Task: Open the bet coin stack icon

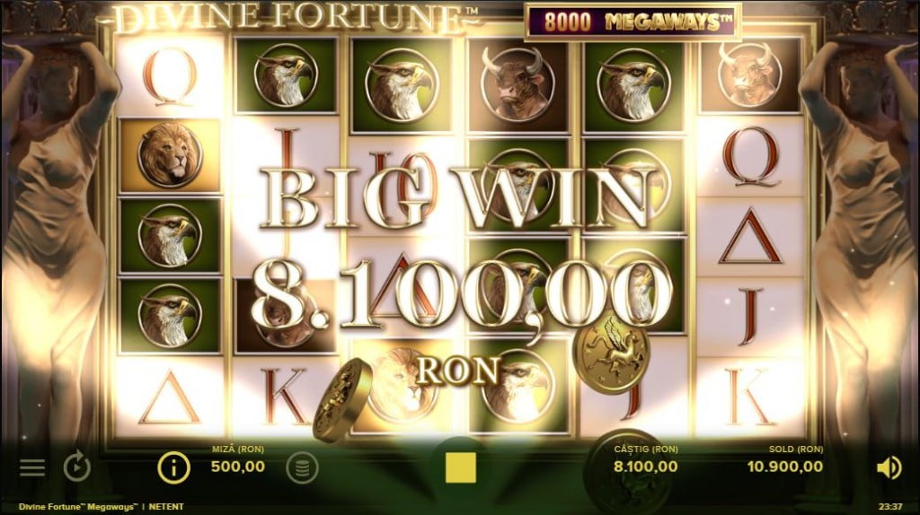Action: [x=302, y=467]
